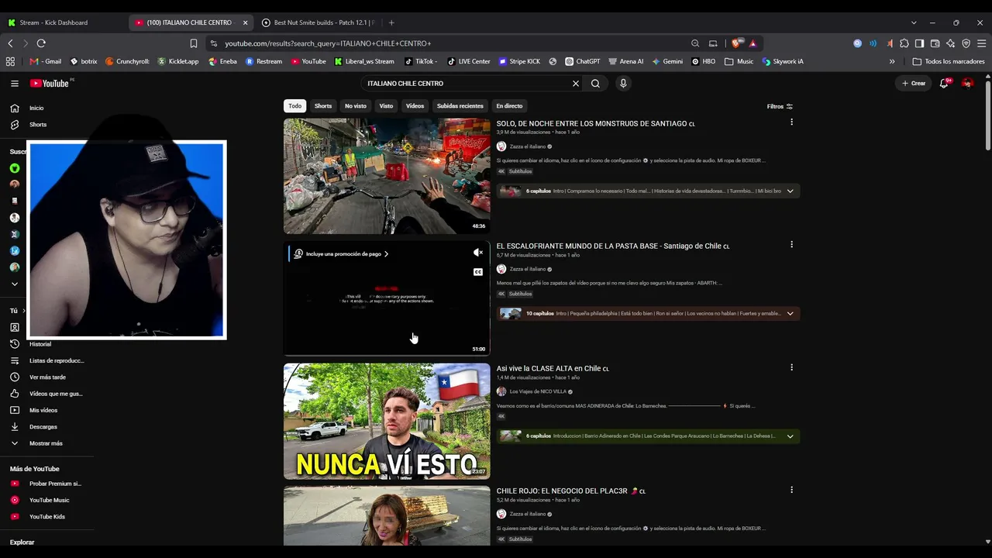Image resolution: width=992 pixels, height=558 pixels.
Task: Start voice search with the microphone
Action: tap(623, 83)
